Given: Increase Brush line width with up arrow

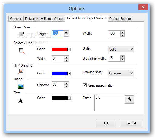Looking at the screenshot, I should (123, 57).
